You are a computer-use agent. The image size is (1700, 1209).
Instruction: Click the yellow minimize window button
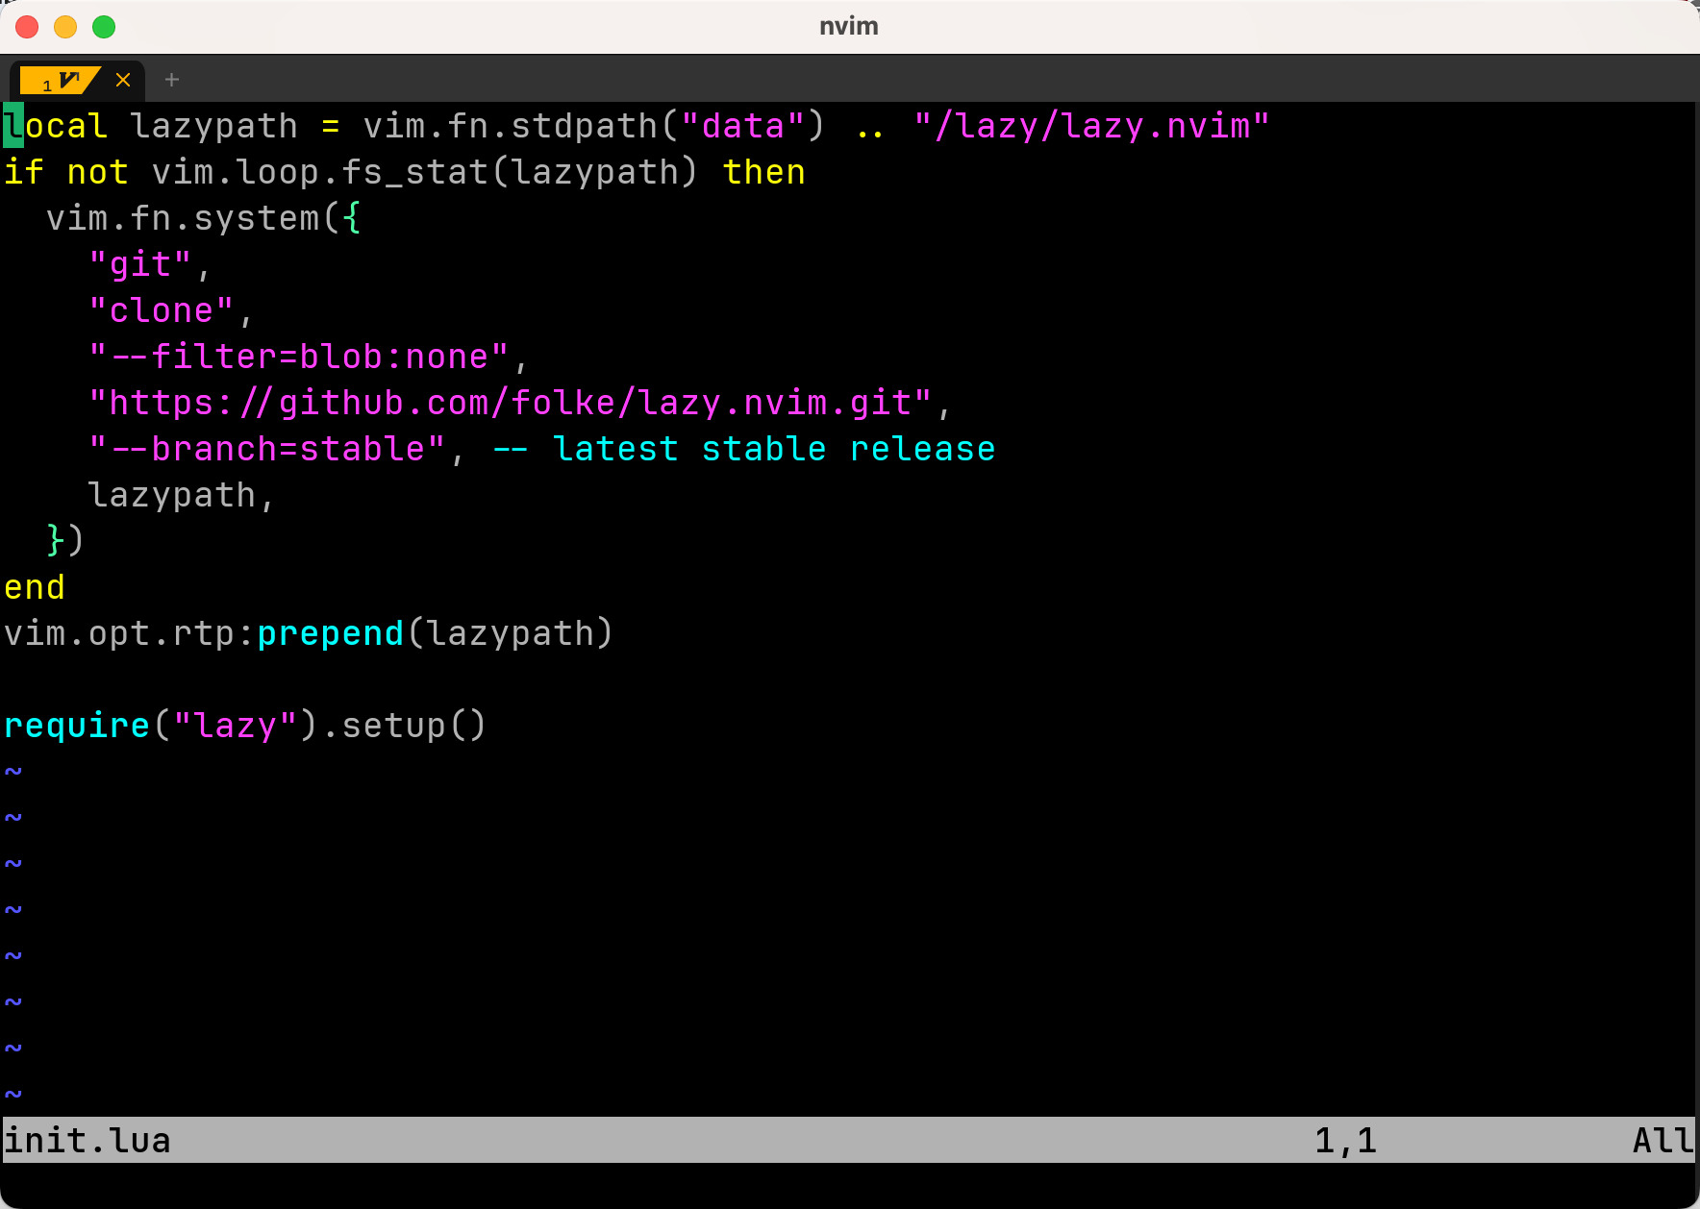click(65, 27)
